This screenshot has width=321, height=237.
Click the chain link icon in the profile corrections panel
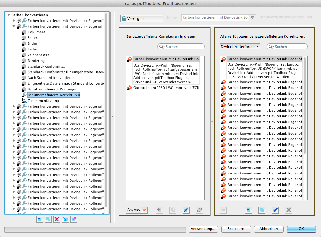[199, 210]
